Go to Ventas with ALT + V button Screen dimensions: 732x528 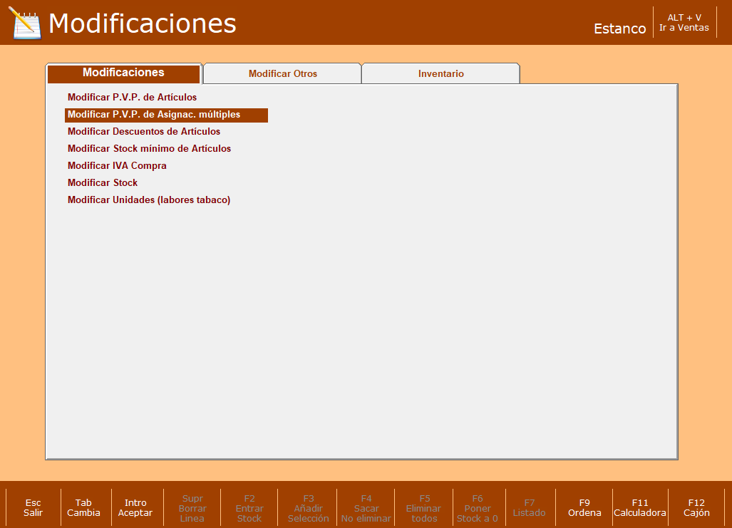click(684, 23)
